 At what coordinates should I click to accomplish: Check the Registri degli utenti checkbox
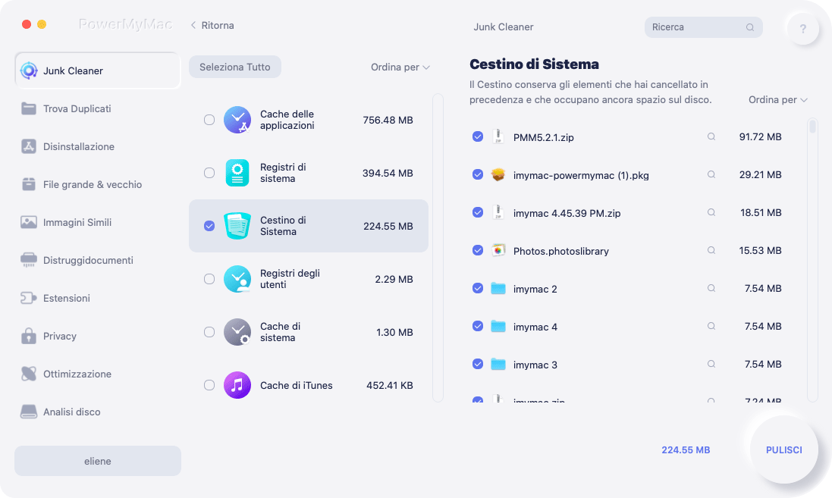coord(209,279)
